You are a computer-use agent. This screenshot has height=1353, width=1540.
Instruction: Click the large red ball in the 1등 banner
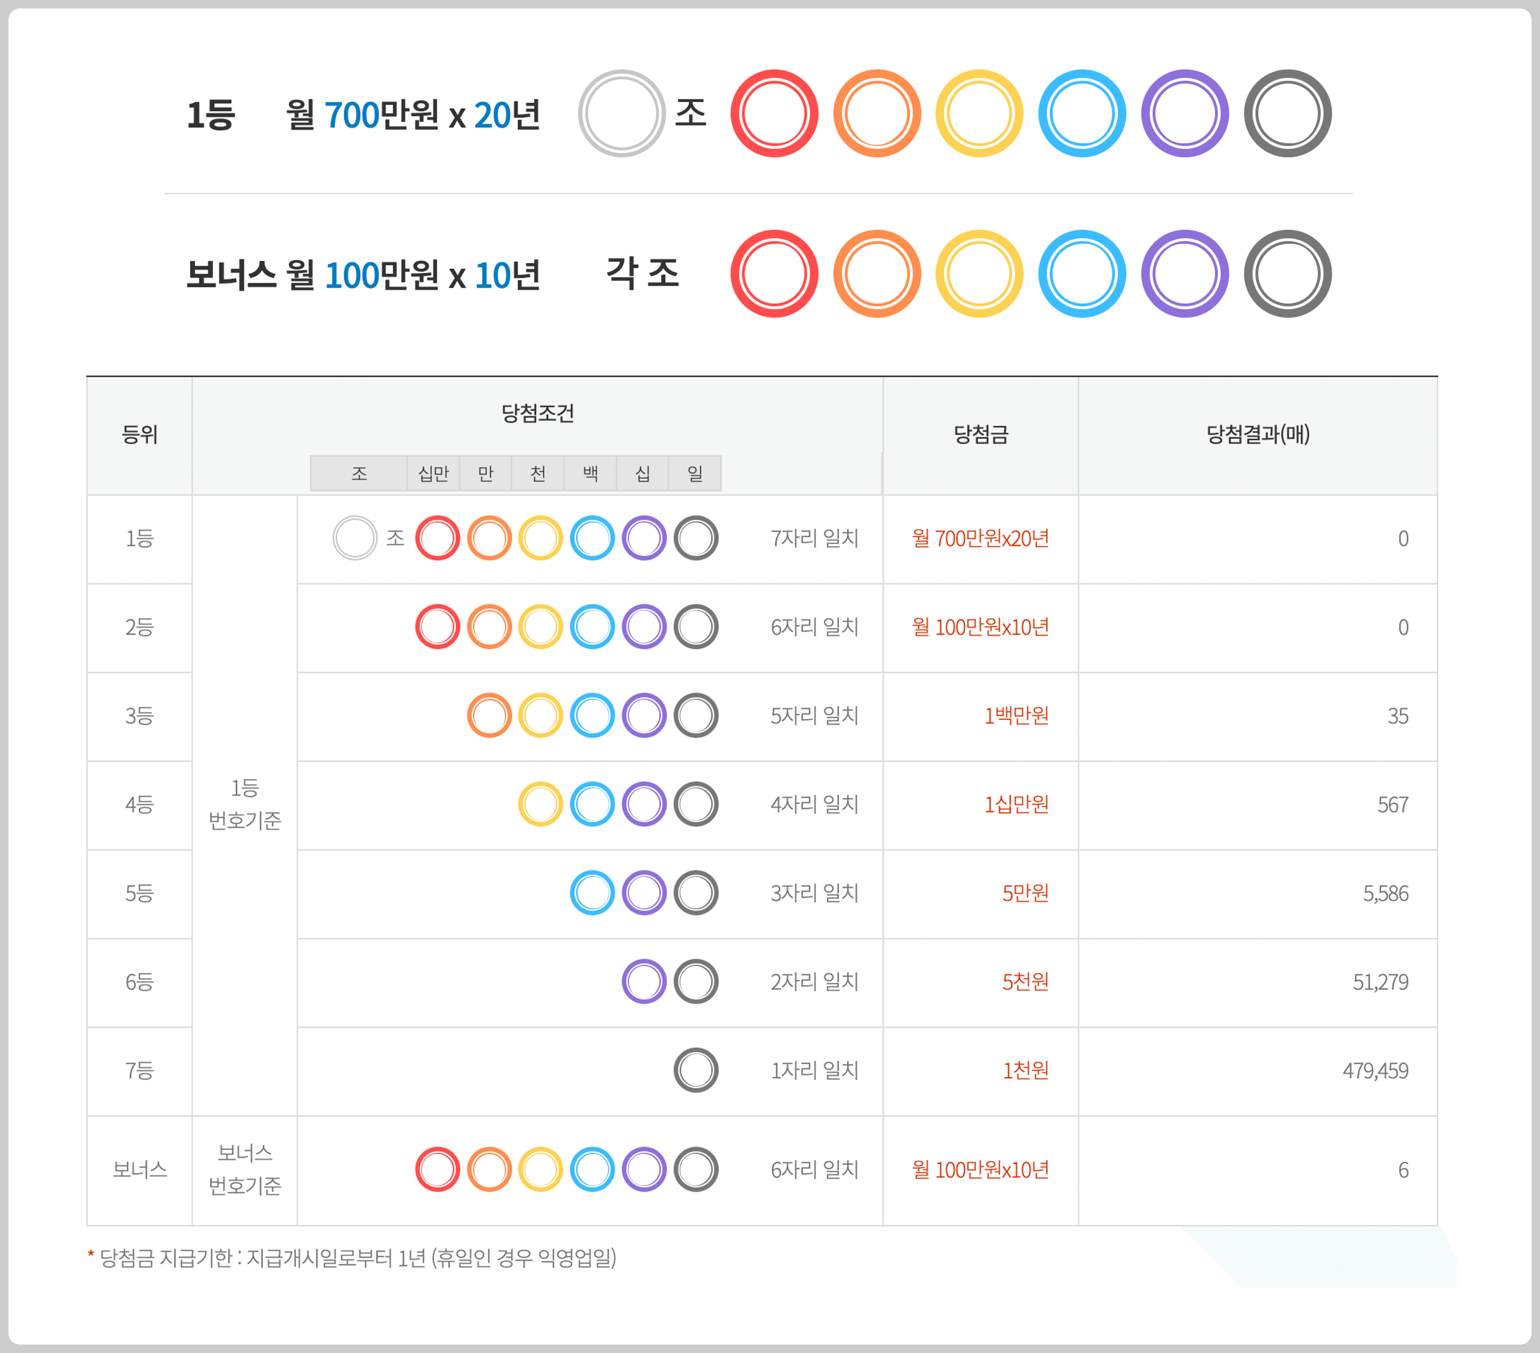click(775, 114)
